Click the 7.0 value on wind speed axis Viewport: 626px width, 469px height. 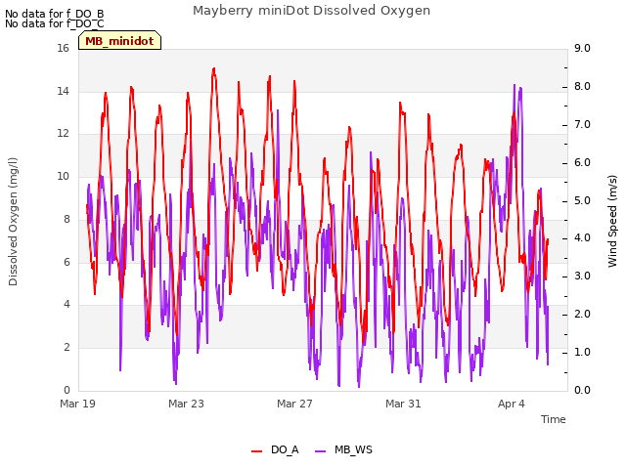click(x=582, y=124)
